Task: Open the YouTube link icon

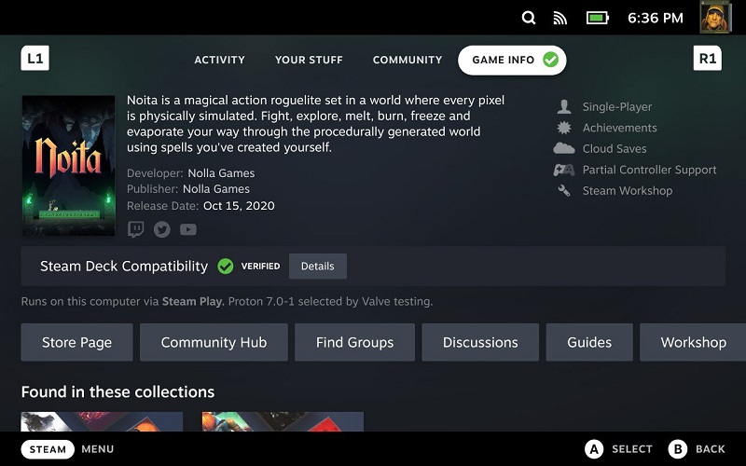Action: (188, 229)
